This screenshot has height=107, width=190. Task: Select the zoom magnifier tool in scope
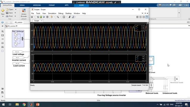(x=58, y=17)
